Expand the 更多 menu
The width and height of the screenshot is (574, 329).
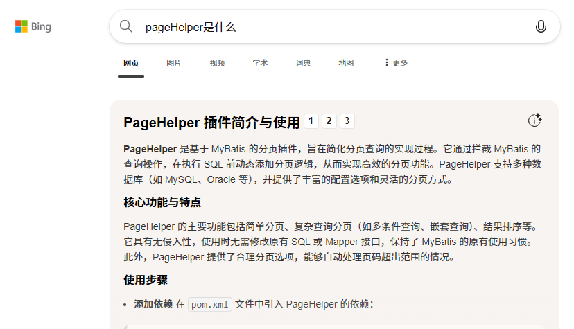coord(396,63)
